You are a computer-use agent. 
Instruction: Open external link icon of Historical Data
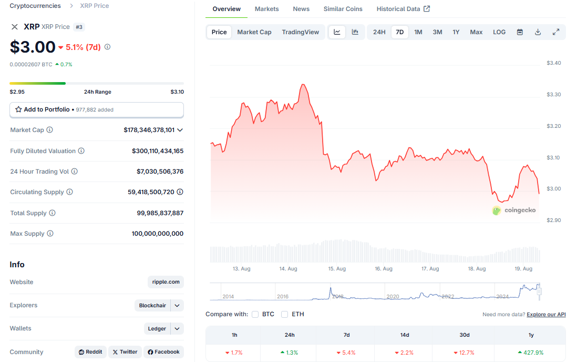click(x=427, y=9)
